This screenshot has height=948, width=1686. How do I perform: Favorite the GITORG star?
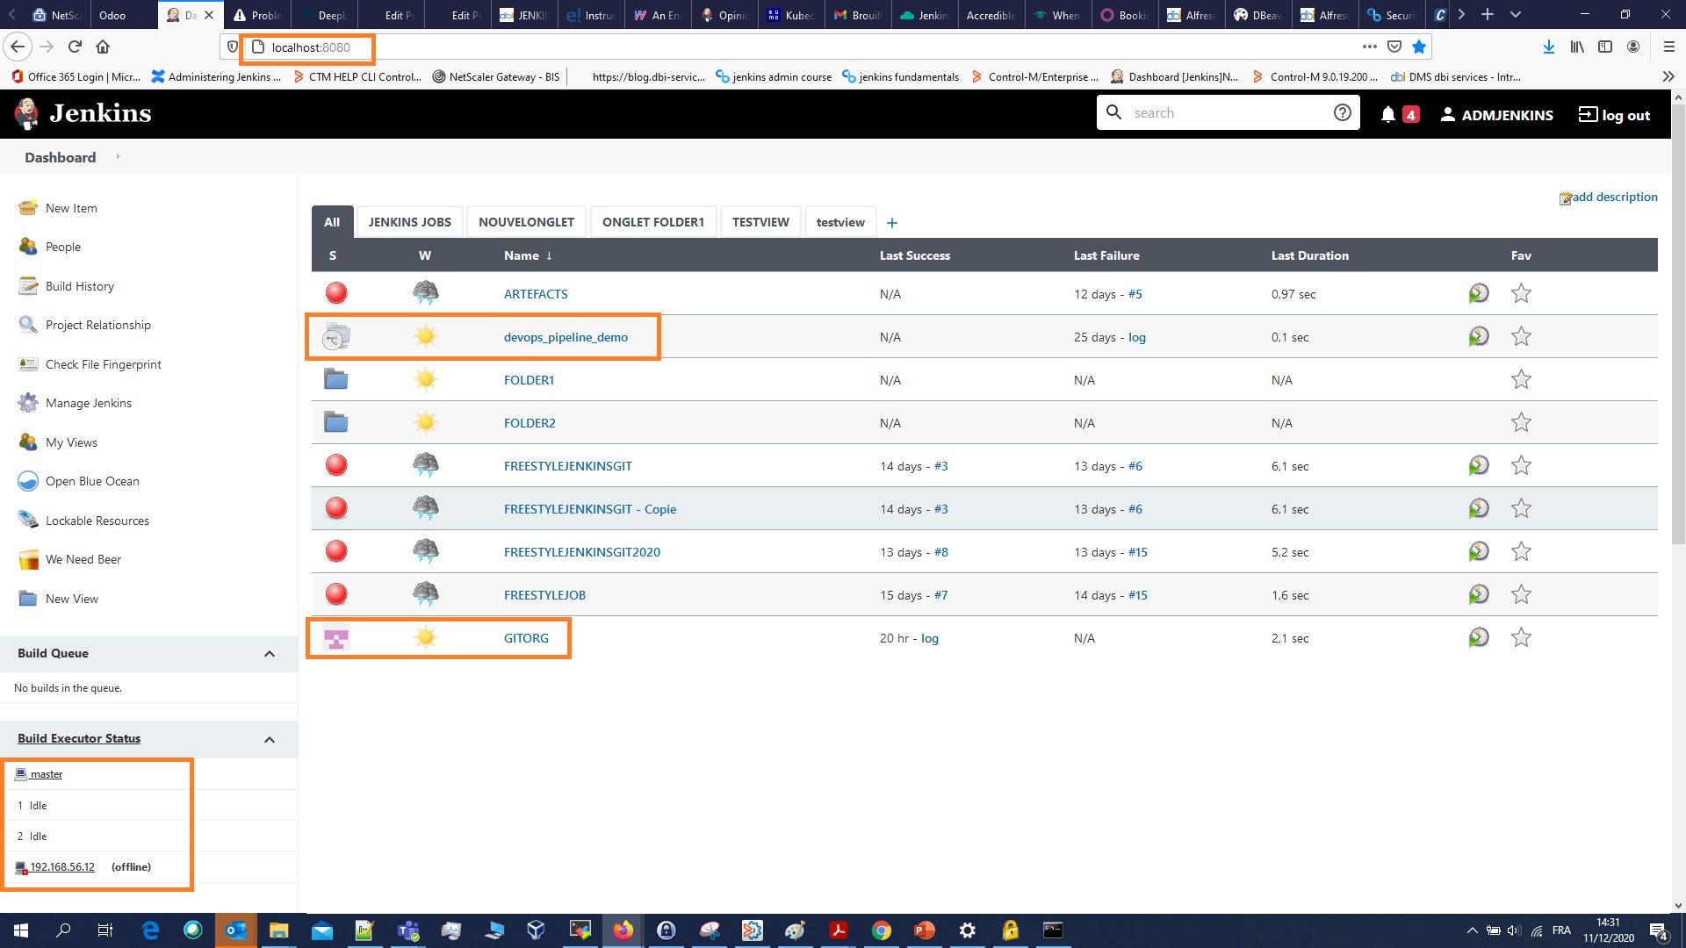(x=1521, y=637)
